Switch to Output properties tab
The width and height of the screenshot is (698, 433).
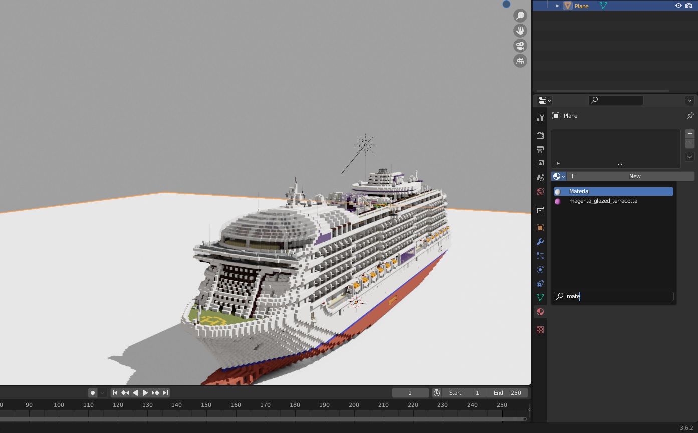[540, 150]
